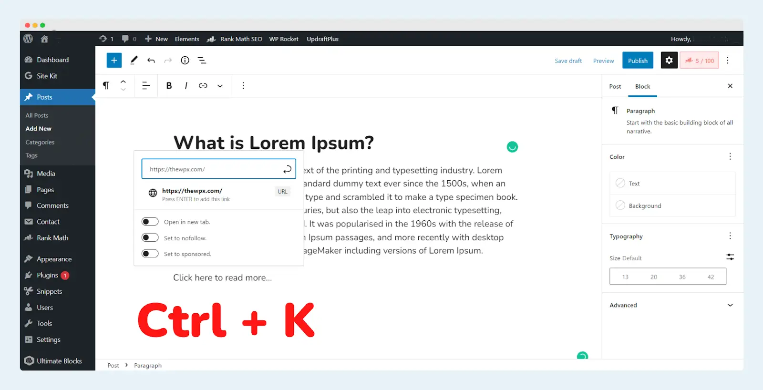Viewport: 763px width, 390px height.
Task: Open Rank Math SEO admin bar menu
Action: [235, 39]
